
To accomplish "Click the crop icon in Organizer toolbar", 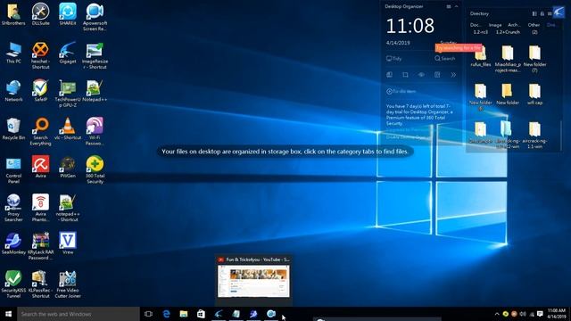I will click(x=405, y=75).
